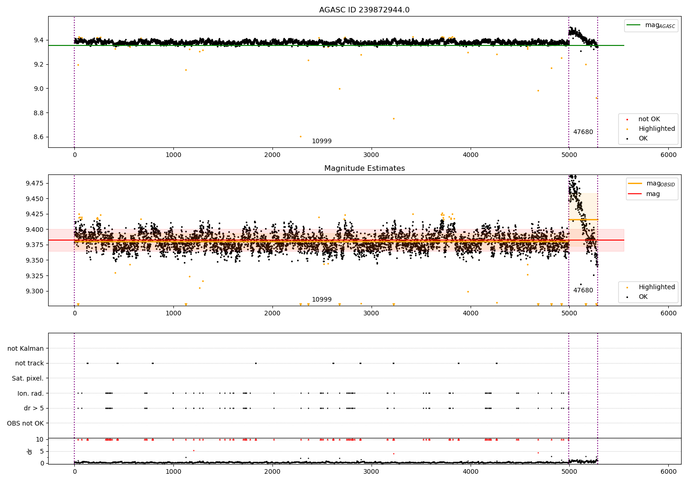Click the 9.350 y-tick in middle plot
The height and width of the screenshot is (482, 688).
[x=35, y=260]
